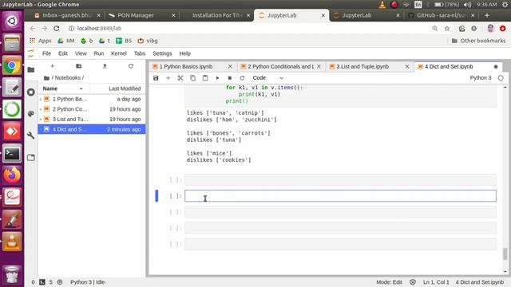511x287 pixels.
Task: Click the Ln 1, Col 1 status entry
Action: pyautogui.click(x=436, y=282)
